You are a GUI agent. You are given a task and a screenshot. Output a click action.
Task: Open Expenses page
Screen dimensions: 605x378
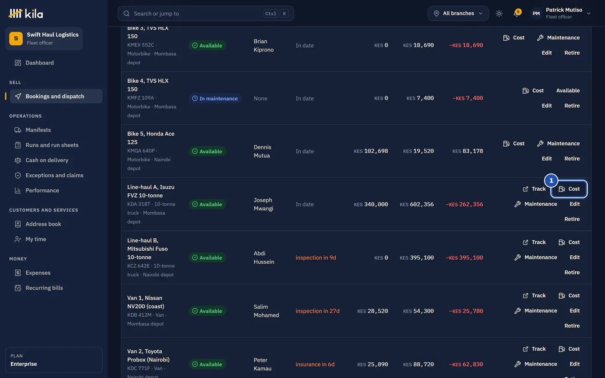click(x=56, y=273)
